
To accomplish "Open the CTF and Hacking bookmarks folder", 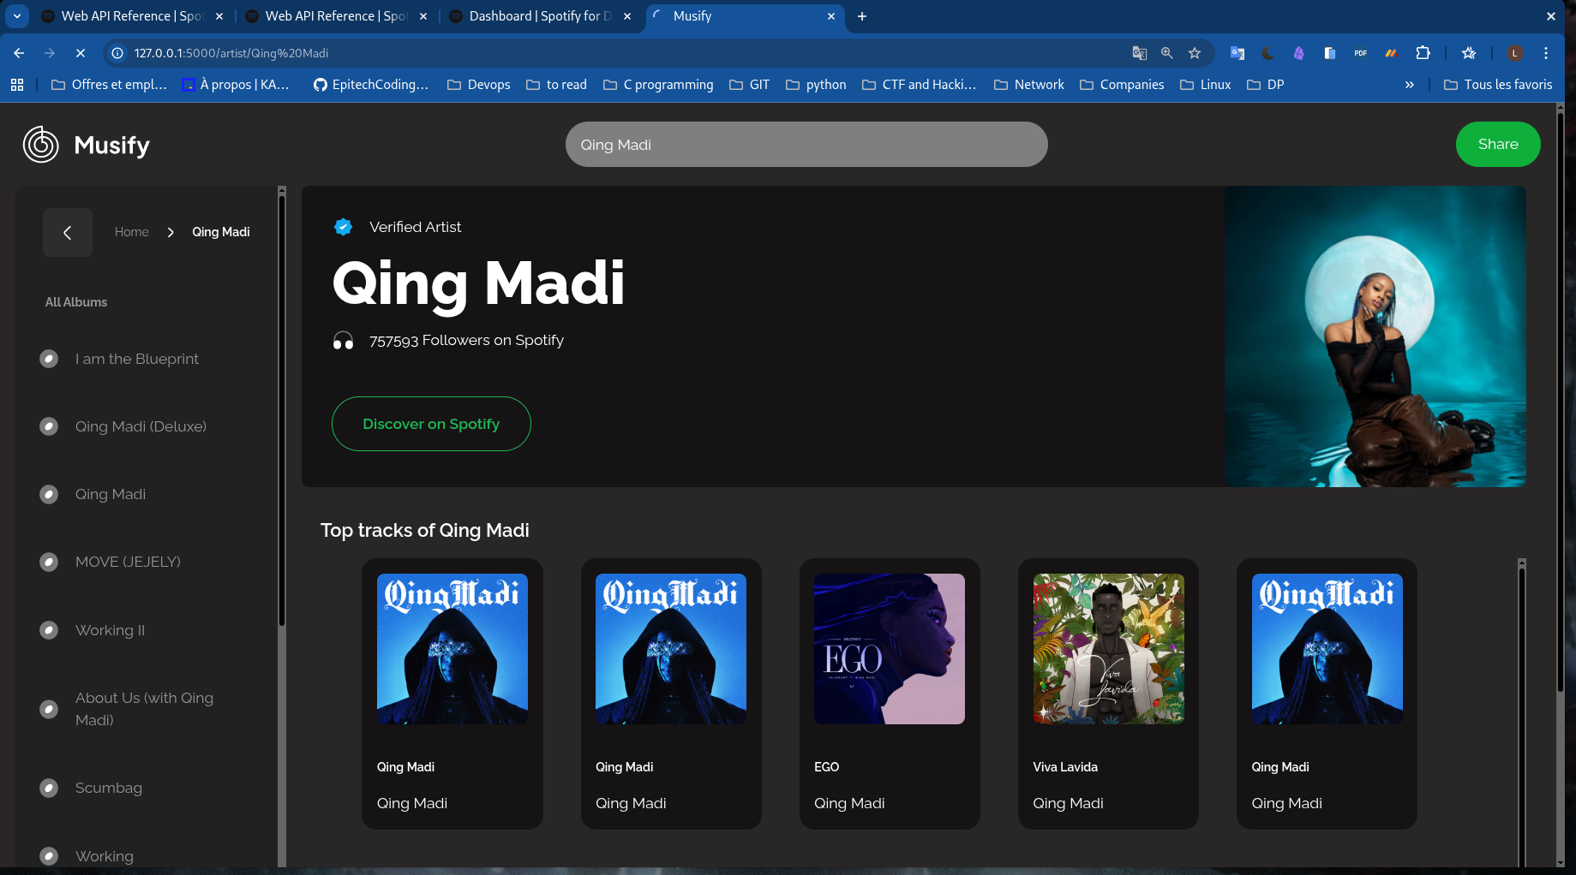I will pos(919,85).
